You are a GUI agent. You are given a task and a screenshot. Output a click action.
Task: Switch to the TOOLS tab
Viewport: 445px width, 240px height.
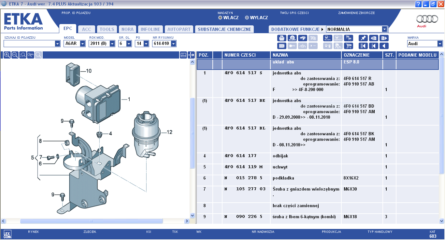(x=107, y=29)
